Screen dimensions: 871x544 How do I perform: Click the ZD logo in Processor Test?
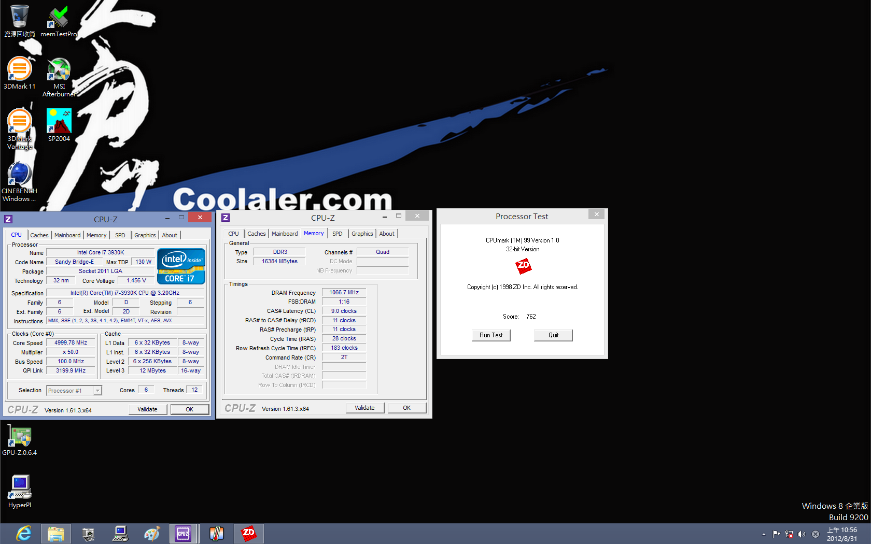click(x=523, y=266)
